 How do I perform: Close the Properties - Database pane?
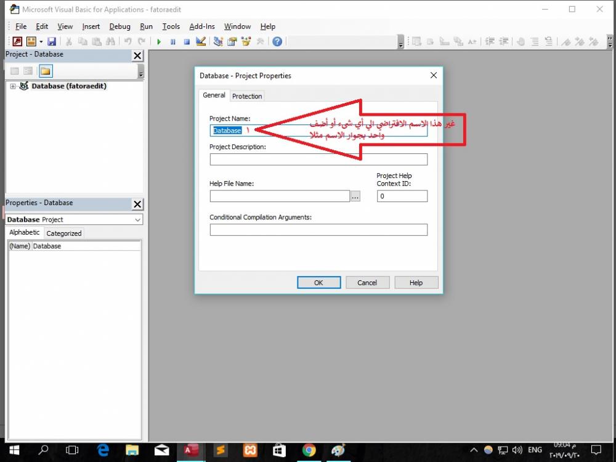pyautogui.click(x=137, y=205)
